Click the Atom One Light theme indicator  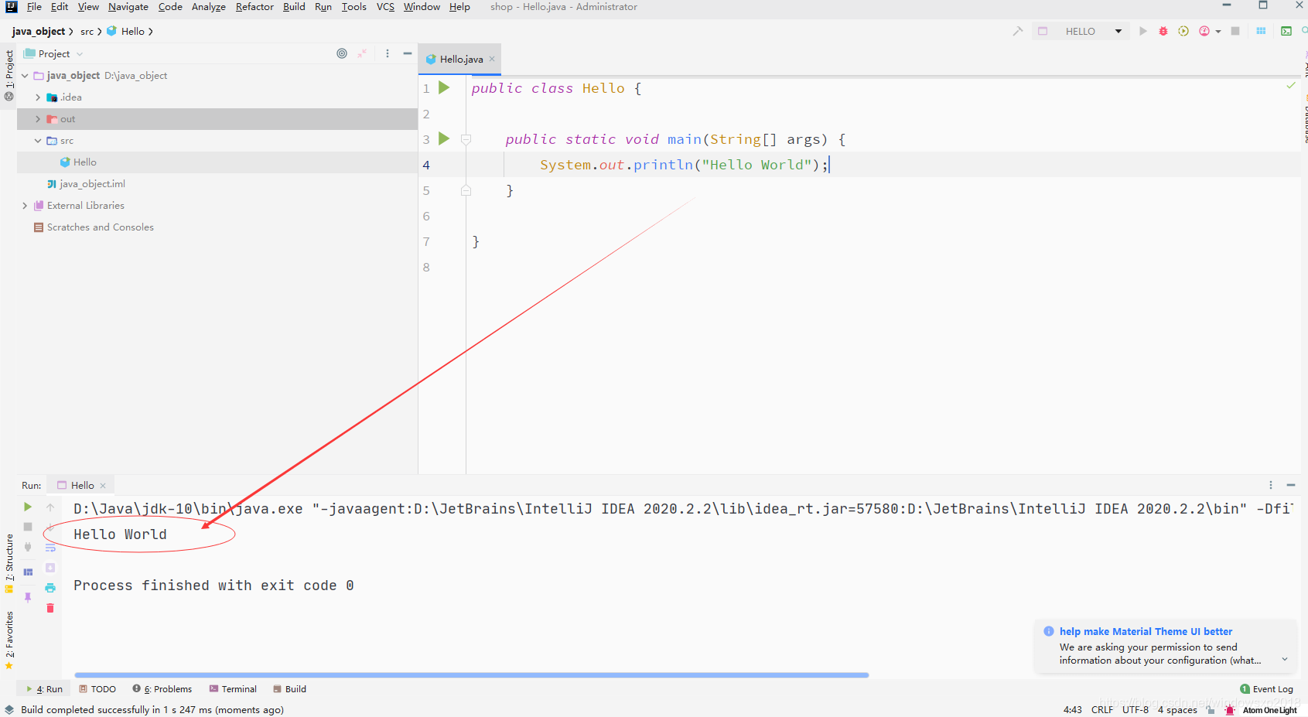click(1269, 710)
